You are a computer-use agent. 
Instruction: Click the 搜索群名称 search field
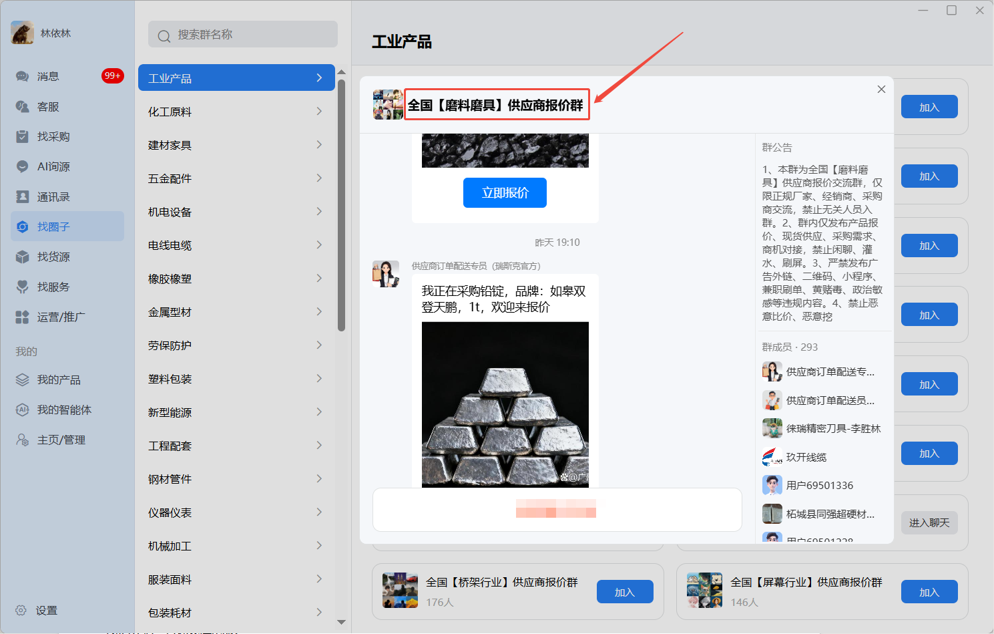243,34
